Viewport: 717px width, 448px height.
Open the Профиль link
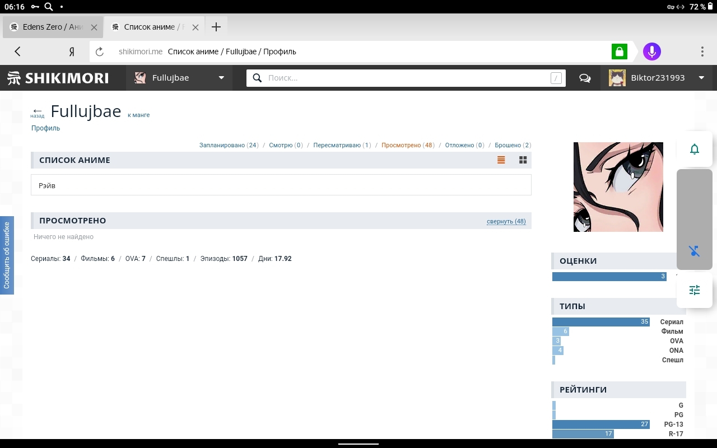45,128
